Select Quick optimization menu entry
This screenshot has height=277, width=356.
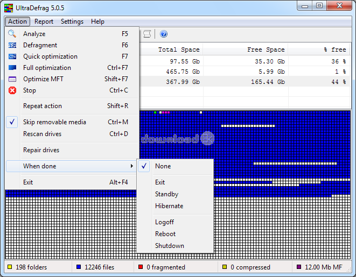tap(72, 56)
